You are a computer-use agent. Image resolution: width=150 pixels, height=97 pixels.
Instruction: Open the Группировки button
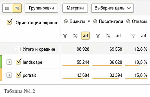click(x=41, y=8)
